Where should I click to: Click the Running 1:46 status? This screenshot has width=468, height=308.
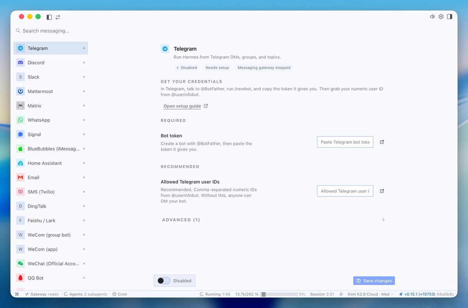(215, 294)
